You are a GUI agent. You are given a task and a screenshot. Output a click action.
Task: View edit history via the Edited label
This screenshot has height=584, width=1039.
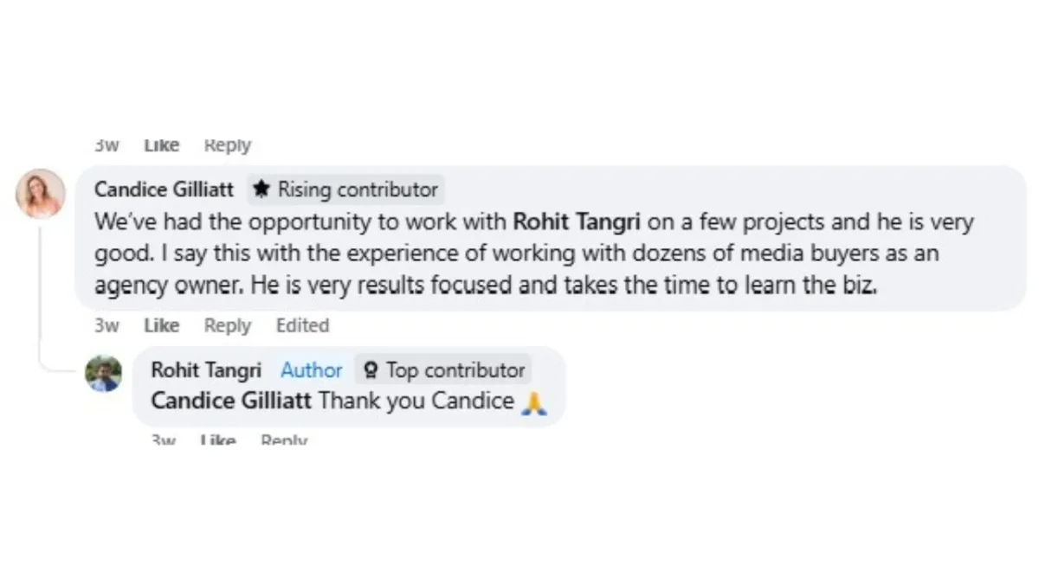[x=302, y=325]
